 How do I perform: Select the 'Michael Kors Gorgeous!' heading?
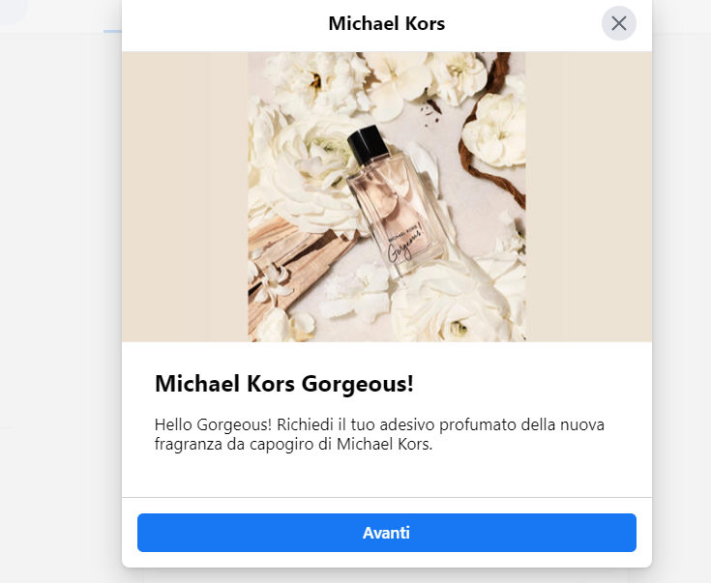(284, 383)
